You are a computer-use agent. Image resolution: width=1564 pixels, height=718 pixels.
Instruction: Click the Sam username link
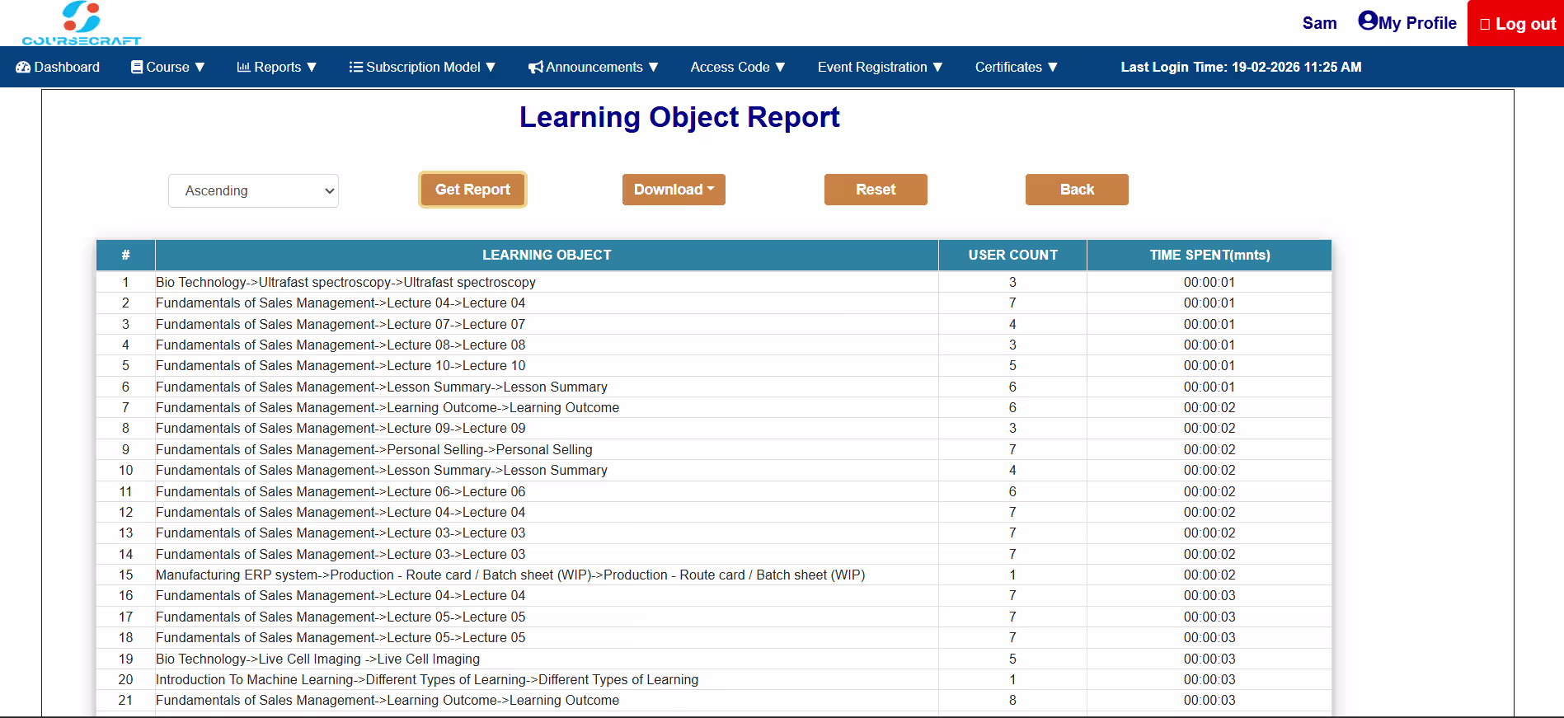1319,23
